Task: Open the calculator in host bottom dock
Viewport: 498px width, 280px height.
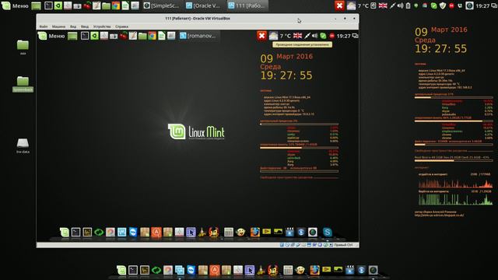Action: [288, 270]
